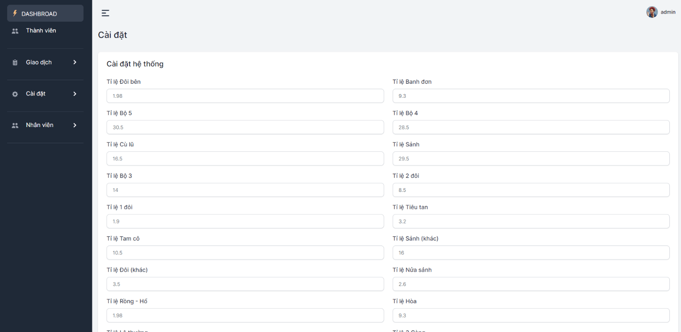
Task: Focus the Tỉ lệ Sảnh (khác) input
Action: (531, 253)
